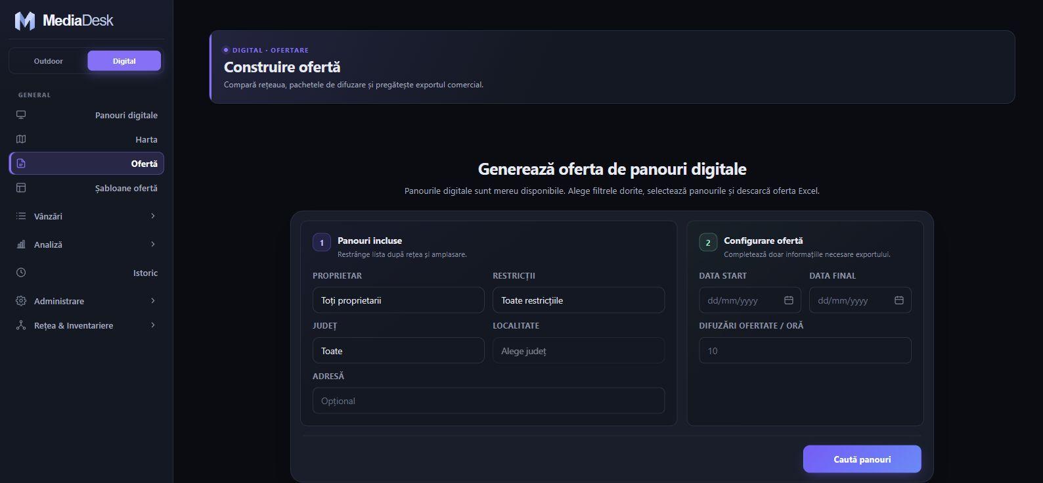This screenshot has width=1043, height=483.
Task: Open the Proprietar dropdown
Action: click(x=399, y=300)
